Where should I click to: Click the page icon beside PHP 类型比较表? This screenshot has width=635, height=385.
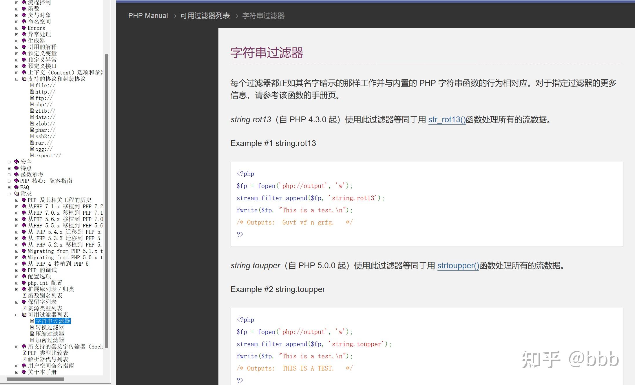[25, 353]
